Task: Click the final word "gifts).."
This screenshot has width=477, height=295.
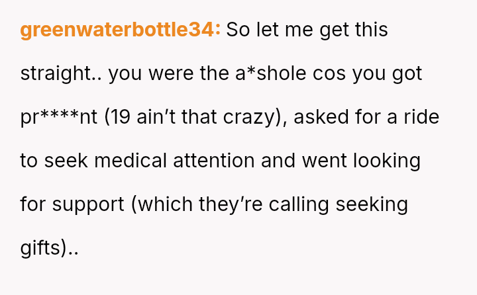Action: point(49,248)
